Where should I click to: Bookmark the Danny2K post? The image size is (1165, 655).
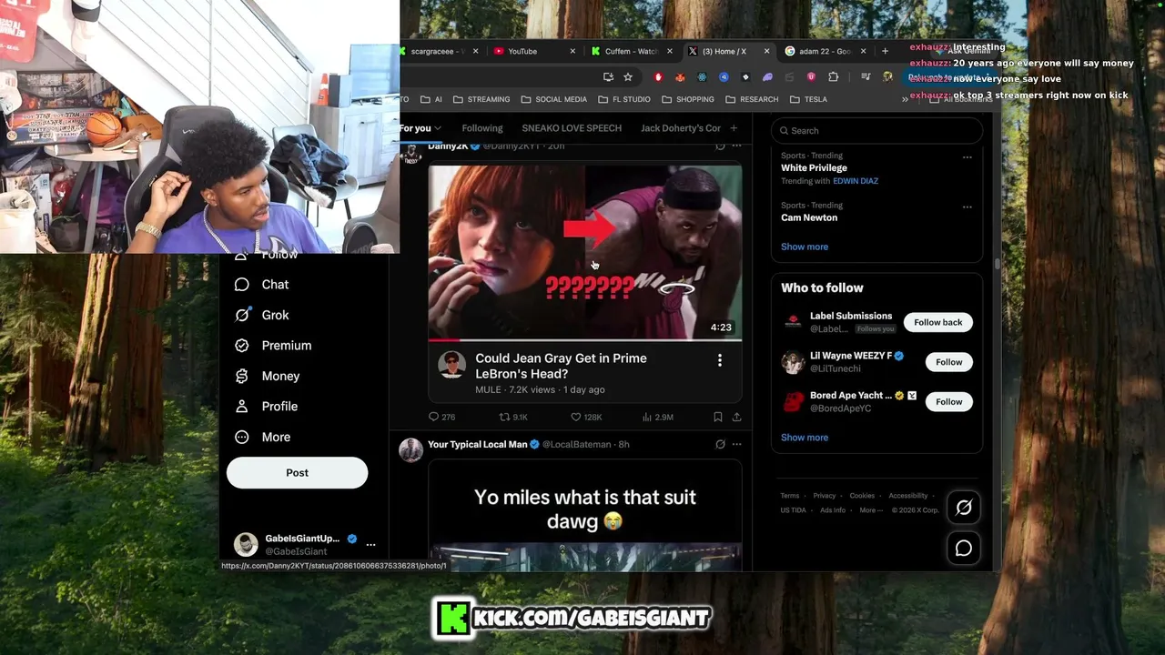(718, 417)
